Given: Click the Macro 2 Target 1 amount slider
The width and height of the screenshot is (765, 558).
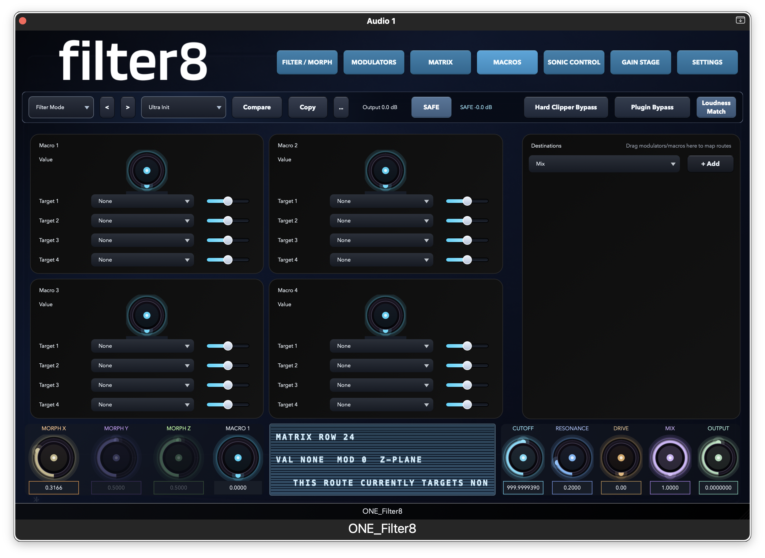Looking at the screenshot, I should click(467, 201).
